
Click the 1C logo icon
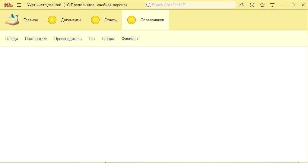coord(8,5)
